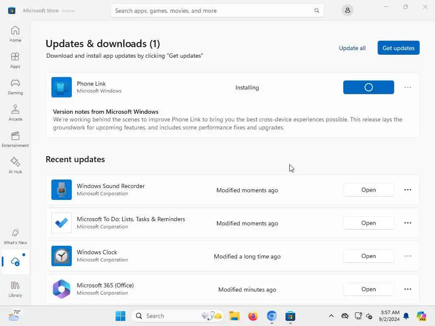Open more options for Windows Clock
435x326 pixels.
407,256
